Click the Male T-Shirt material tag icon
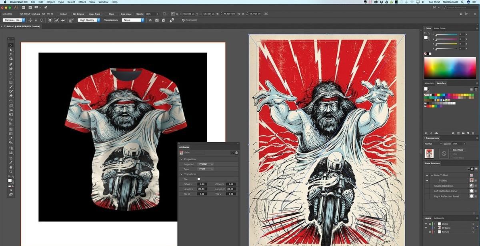This screenshot has width=480, height=246. click(x=471, y=175)
